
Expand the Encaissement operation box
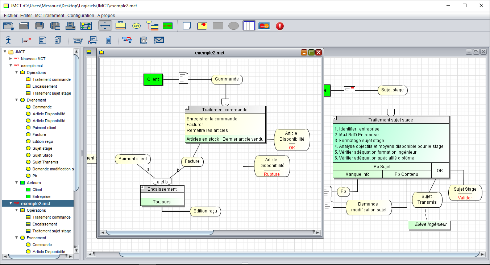click(x=142, y=187)
